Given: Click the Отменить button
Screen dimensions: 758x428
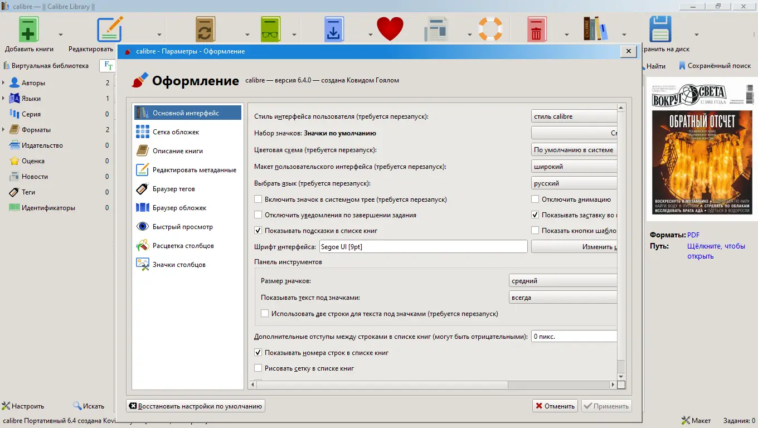Looking at the screenshot, I should [x=555, y=406].
